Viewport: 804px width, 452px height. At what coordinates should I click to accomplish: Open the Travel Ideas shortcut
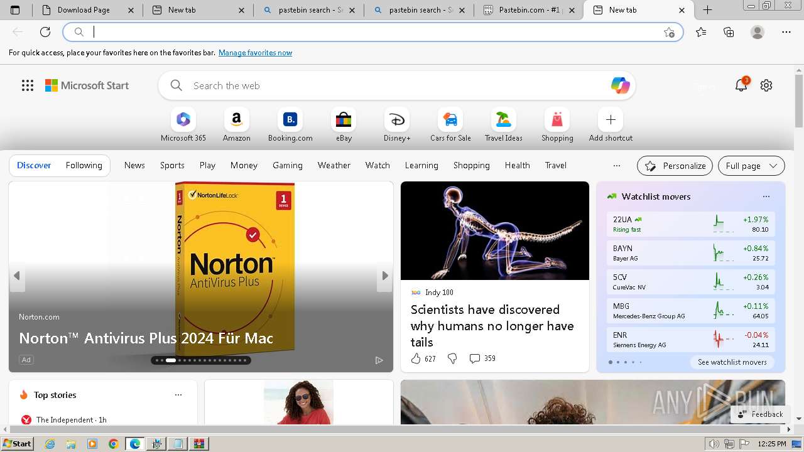click(503, 125)
